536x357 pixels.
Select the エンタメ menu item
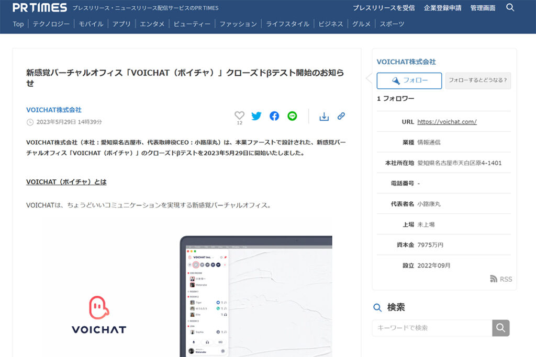pos(152,24)
